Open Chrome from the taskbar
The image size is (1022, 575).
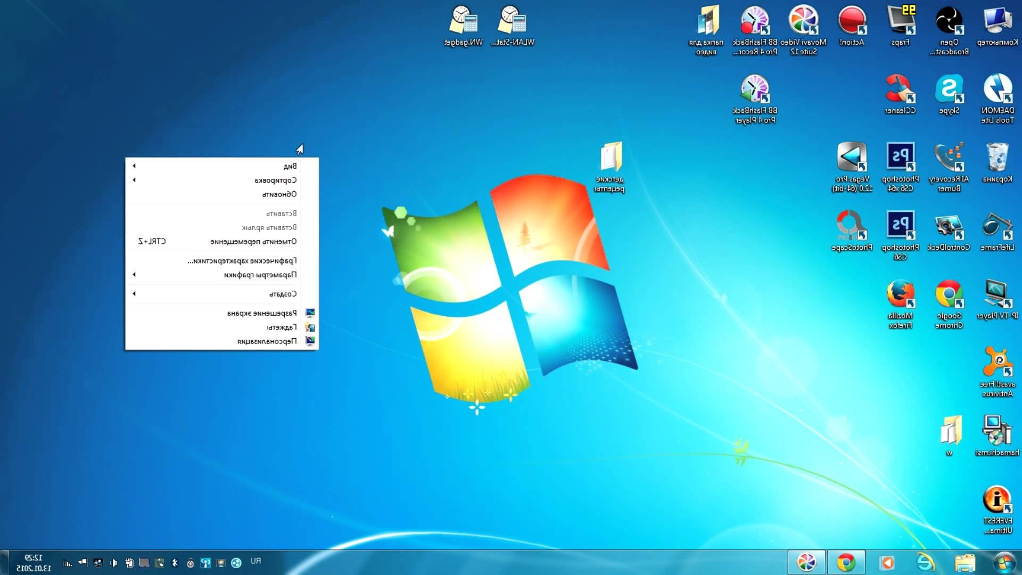click(846, 563)
